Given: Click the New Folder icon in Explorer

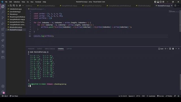Looking at the screenshot, I should pyautogui.click(x=14, y=6).
